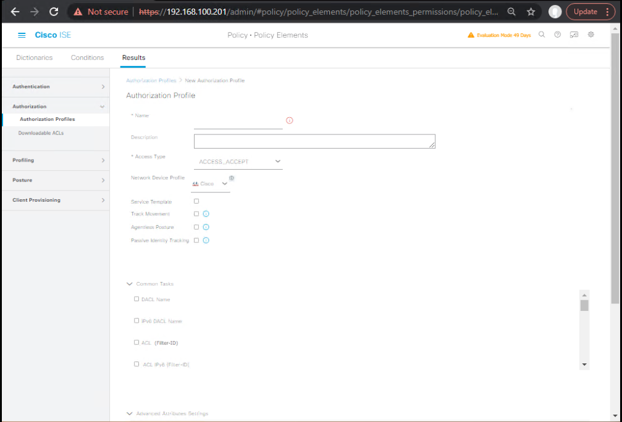This screenshot has width=622, height=422.
Task: Open the ISE help question icon
Action: [557, 35]
